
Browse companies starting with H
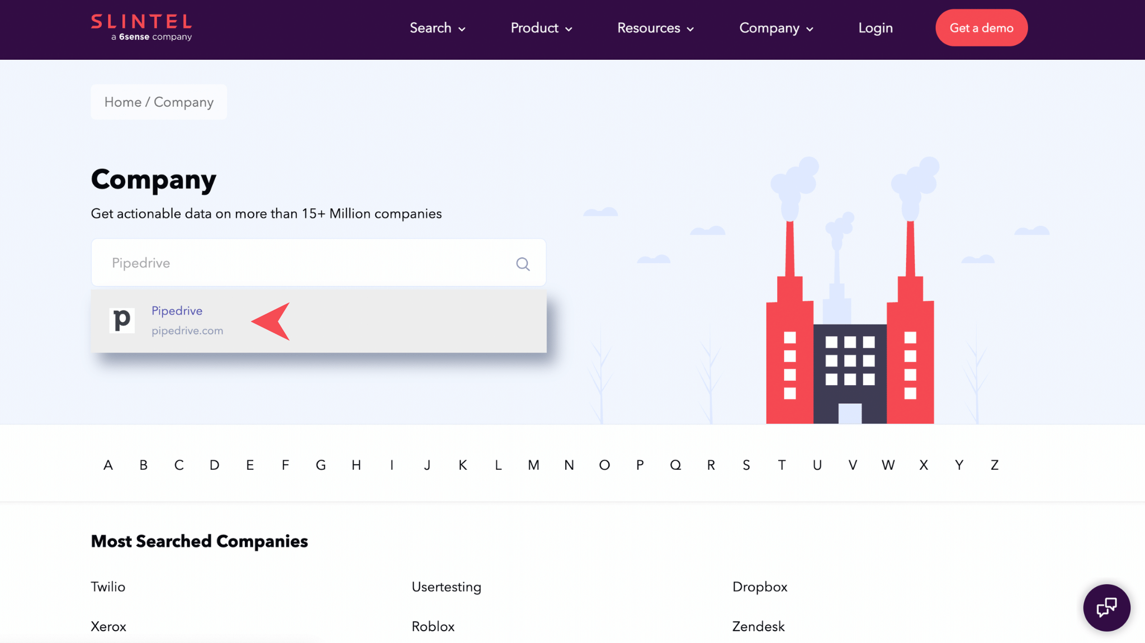coord(356,465)
